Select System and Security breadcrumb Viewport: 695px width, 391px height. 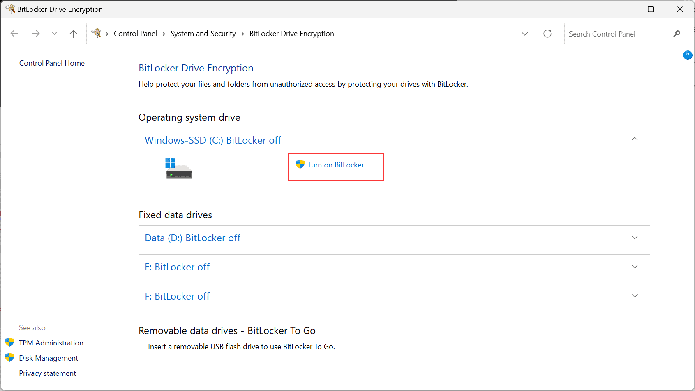203,34
